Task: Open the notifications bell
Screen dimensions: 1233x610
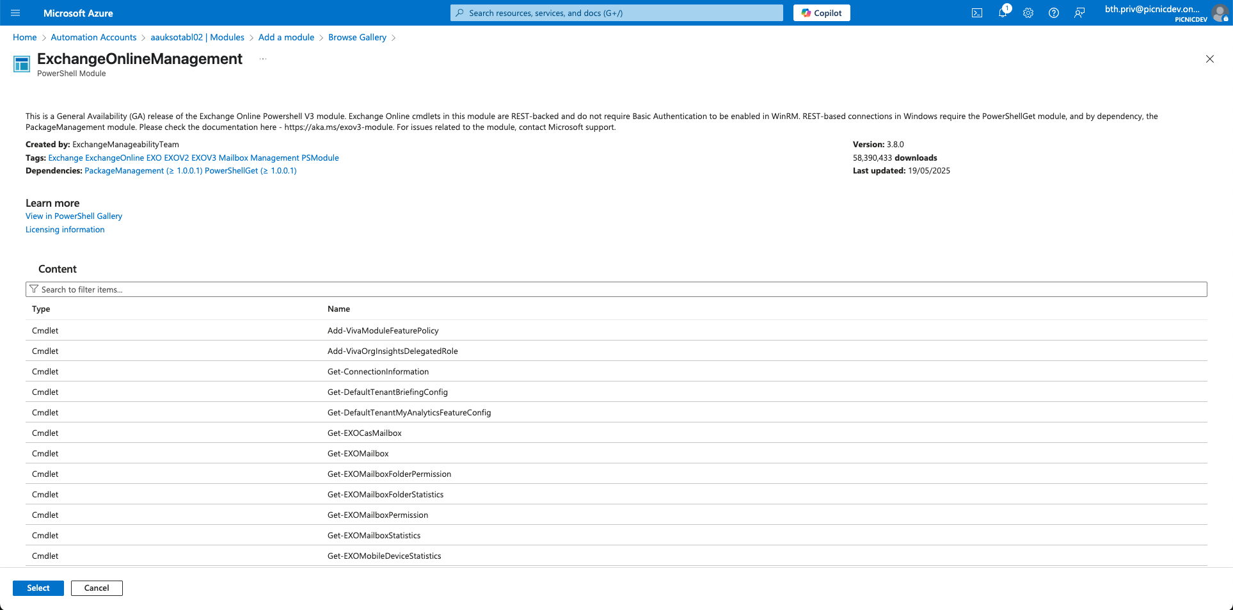Action: click(x=1003, y=13)
